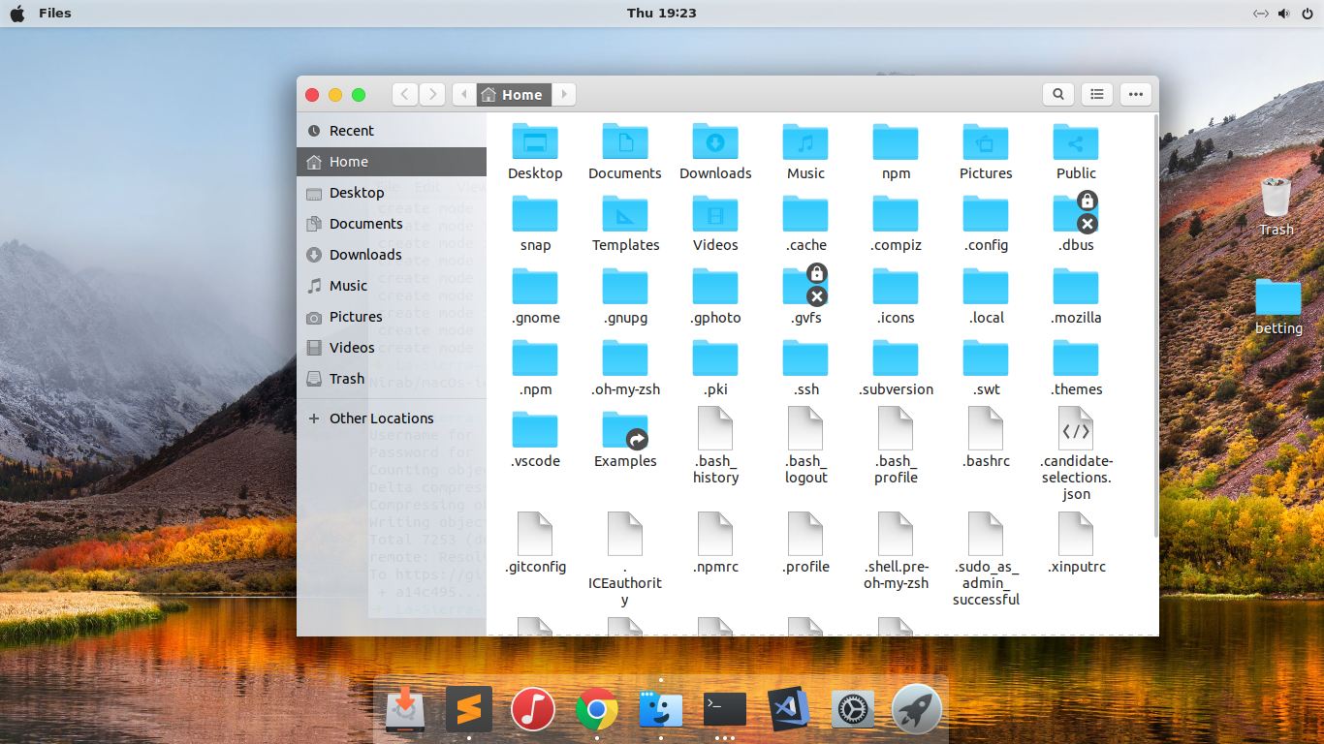
Task: Open the Finder file manager dock icon
Action: 661,711
